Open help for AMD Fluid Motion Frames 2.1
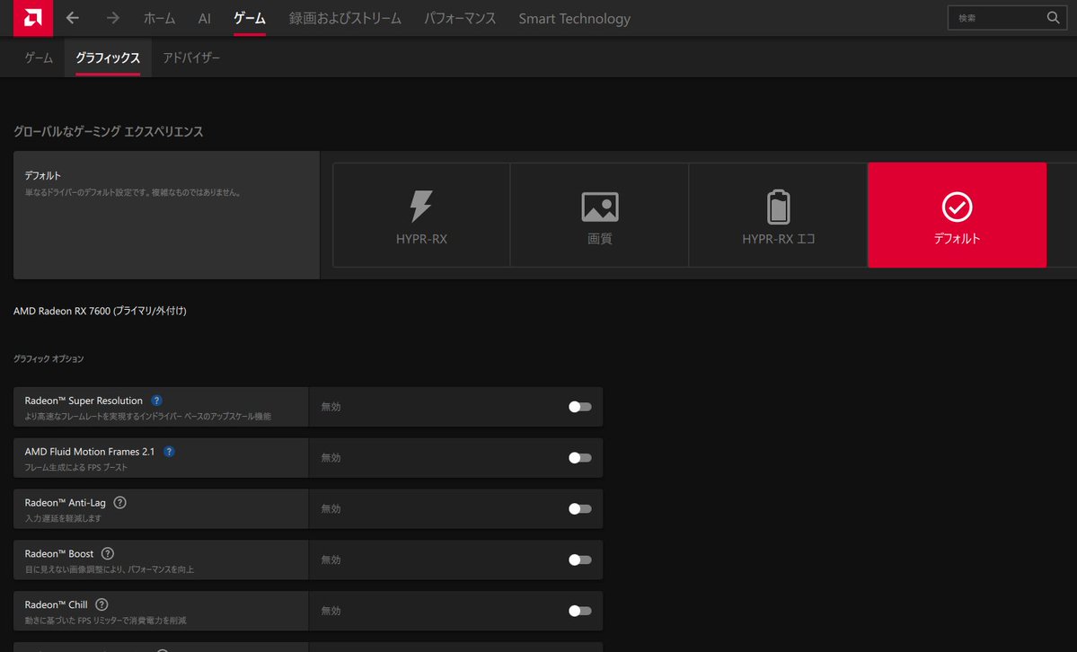The image size is (1077, 652). [169, 452]
